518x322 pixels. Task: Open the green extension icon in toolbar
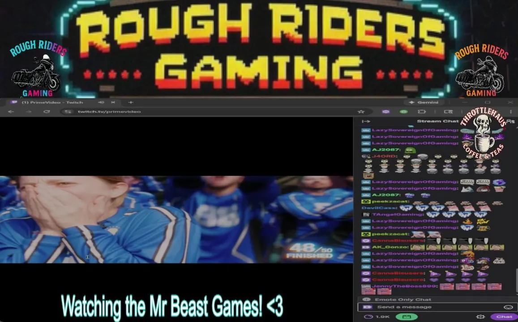coord(404,112)
